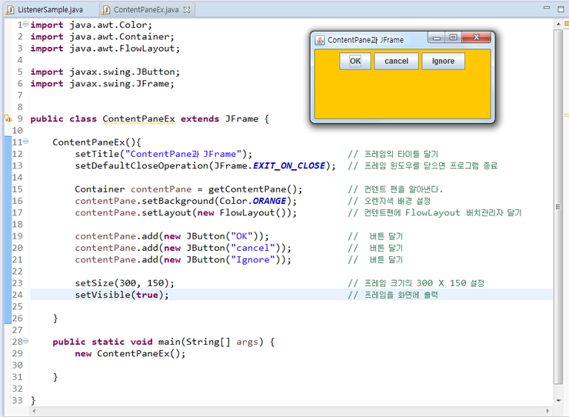
Task: Minimize the ContentPane과 JFrame window
Action: 437,38
